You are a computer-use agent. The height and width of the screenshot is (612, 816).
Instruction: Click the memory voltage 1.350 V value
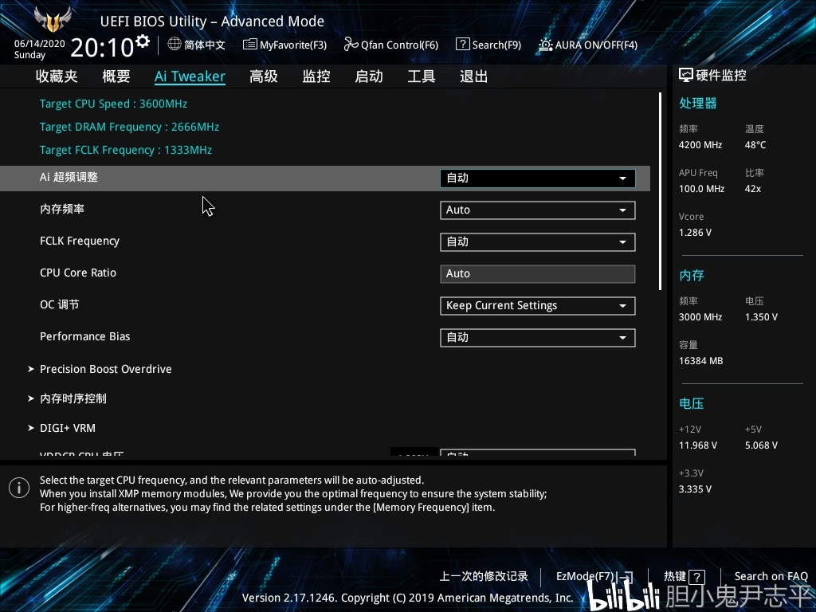(x=761, y=317)
